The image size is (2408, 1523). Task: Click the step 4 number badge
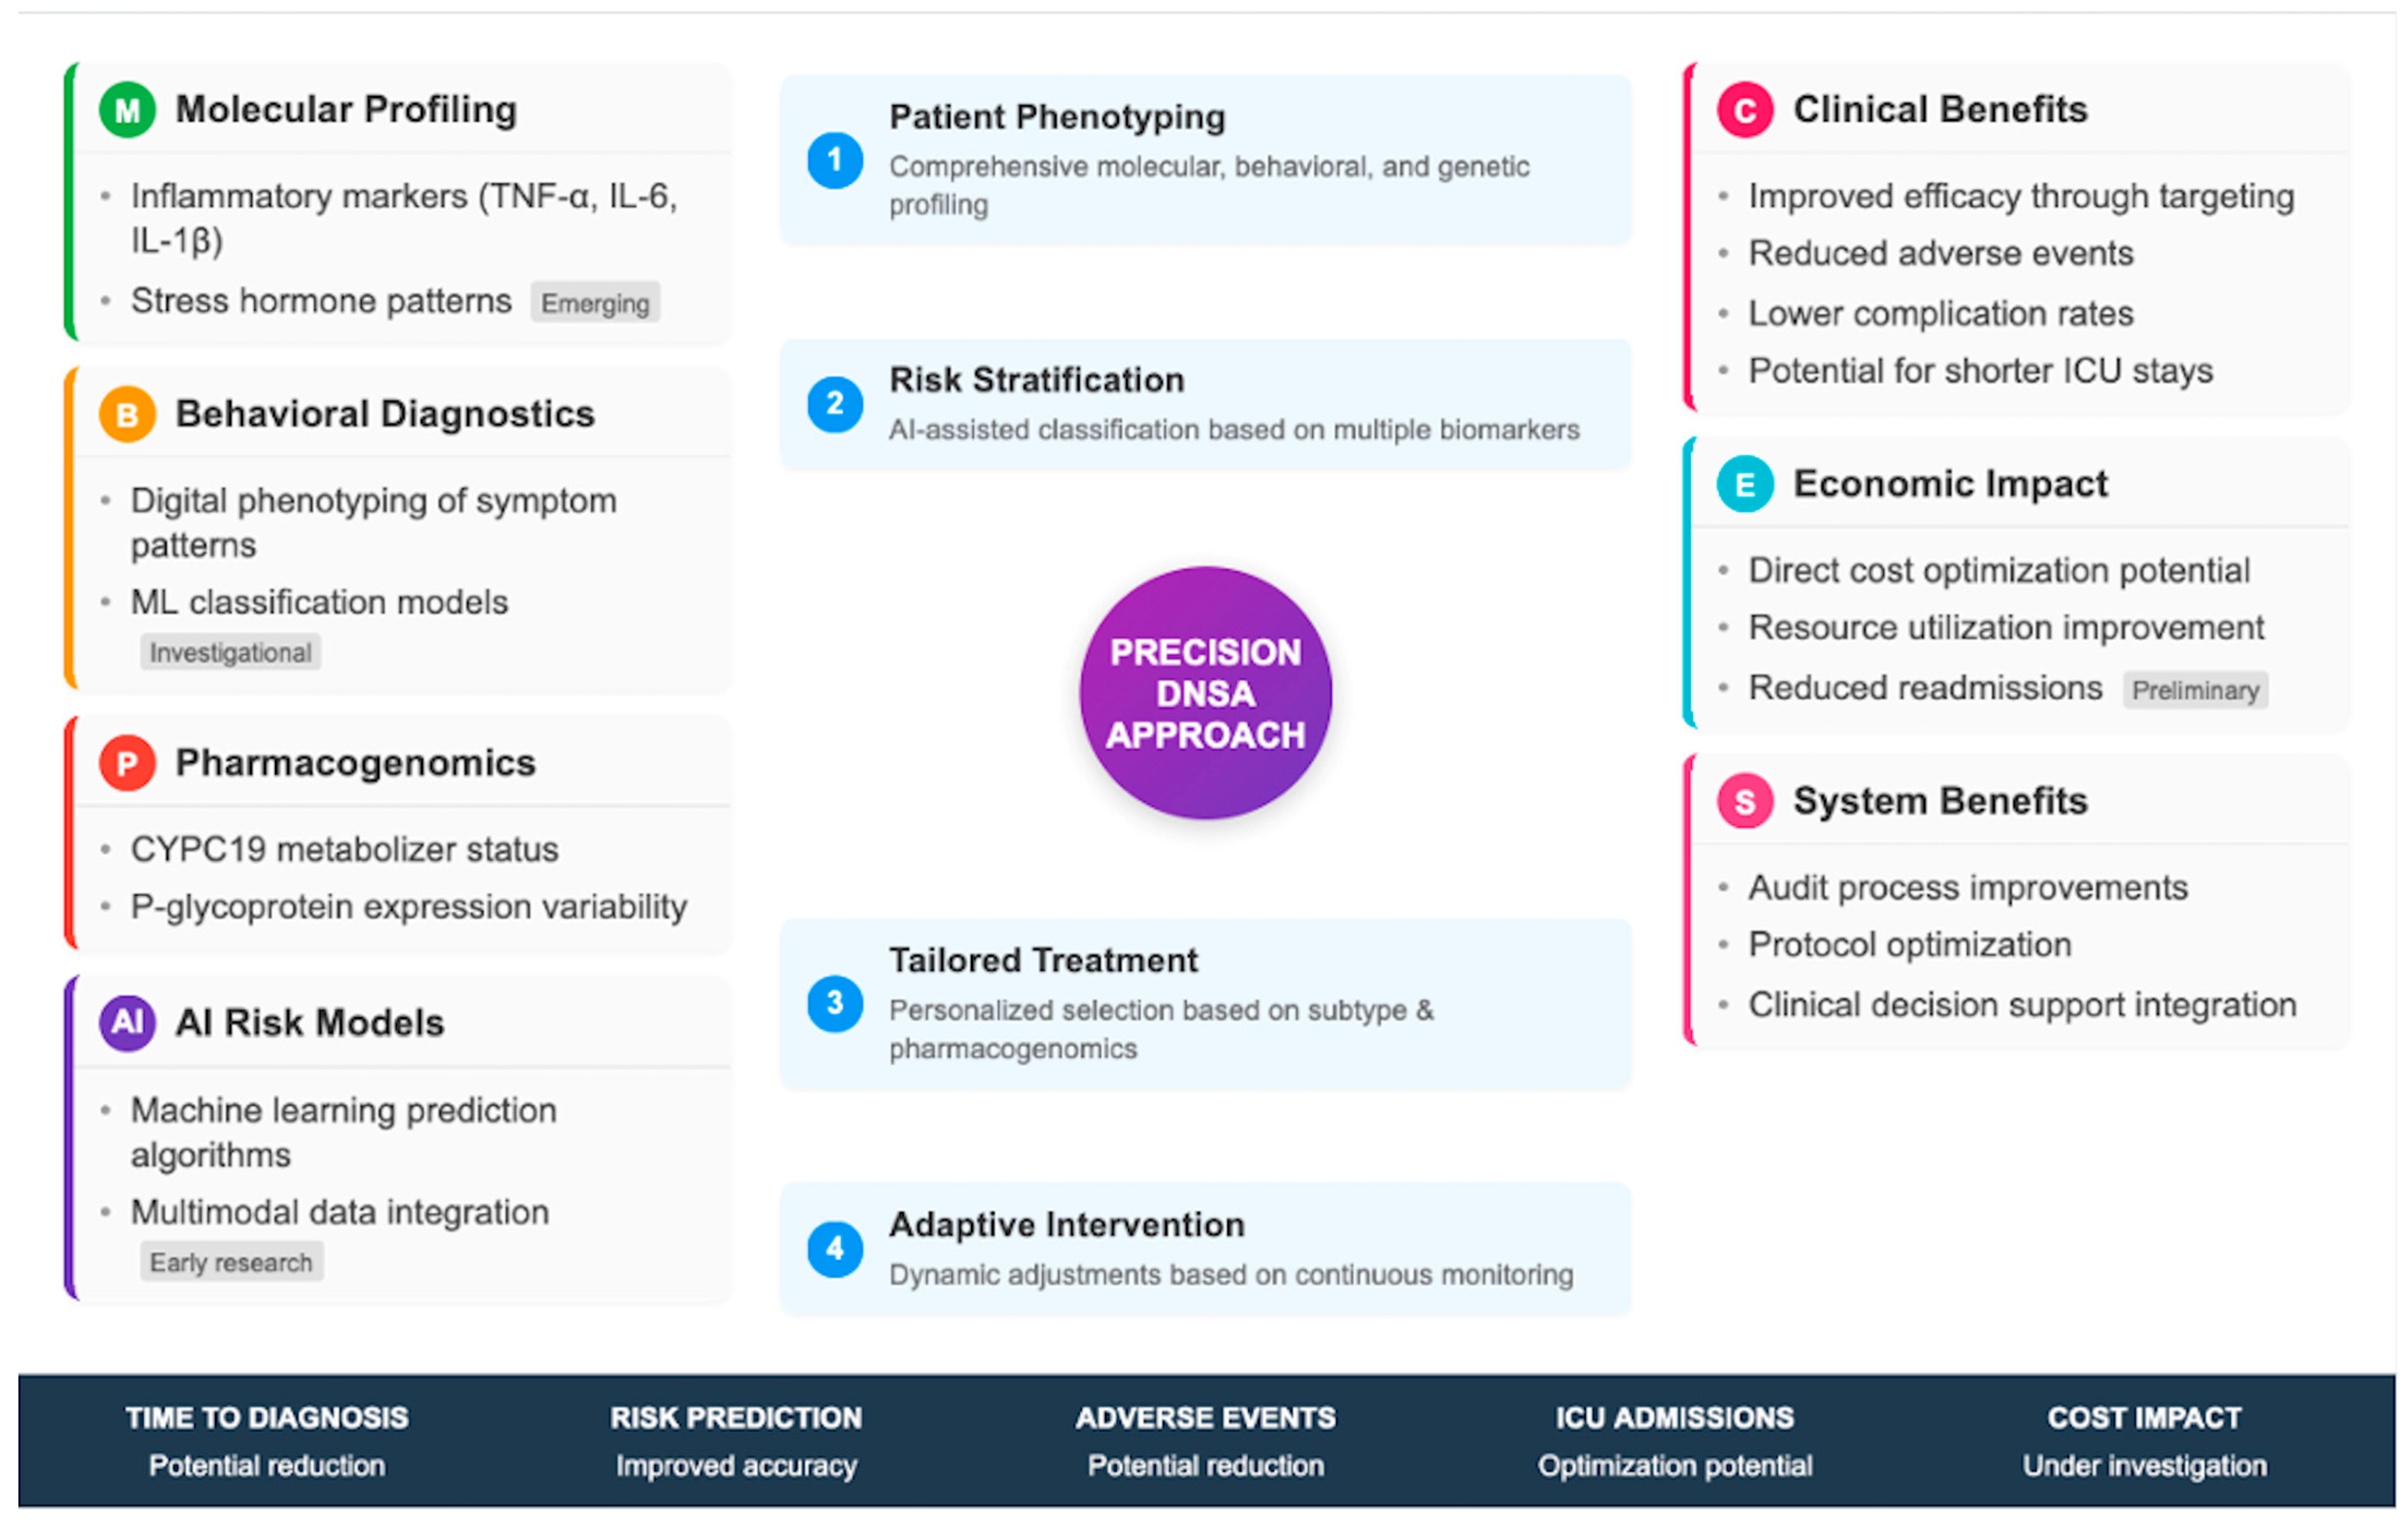point(835,1248)
